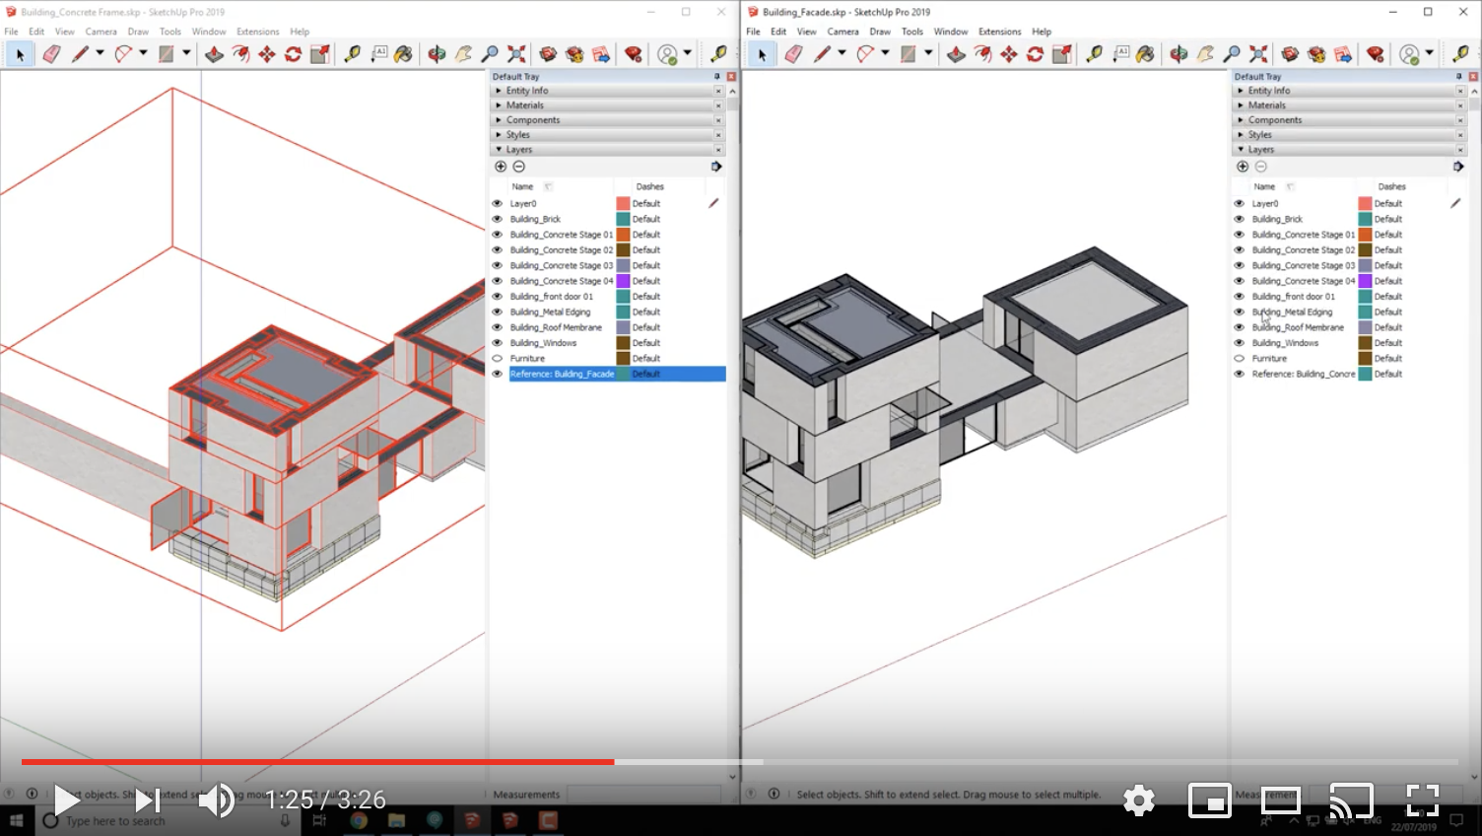Open the Line tool dropdown arrow in the Building_Concrete Frame window
The width and height of the screenshot is (1482, 836).
click(100, 53)
